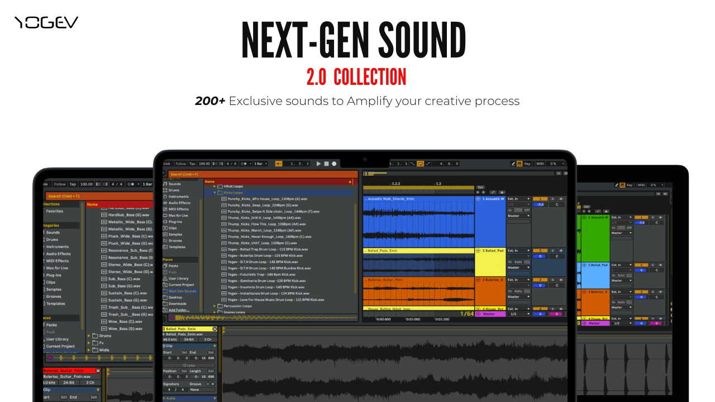Screen dimensions: 715x402
Task: Click the Samples icon in center browser
Action: point(165,234)
